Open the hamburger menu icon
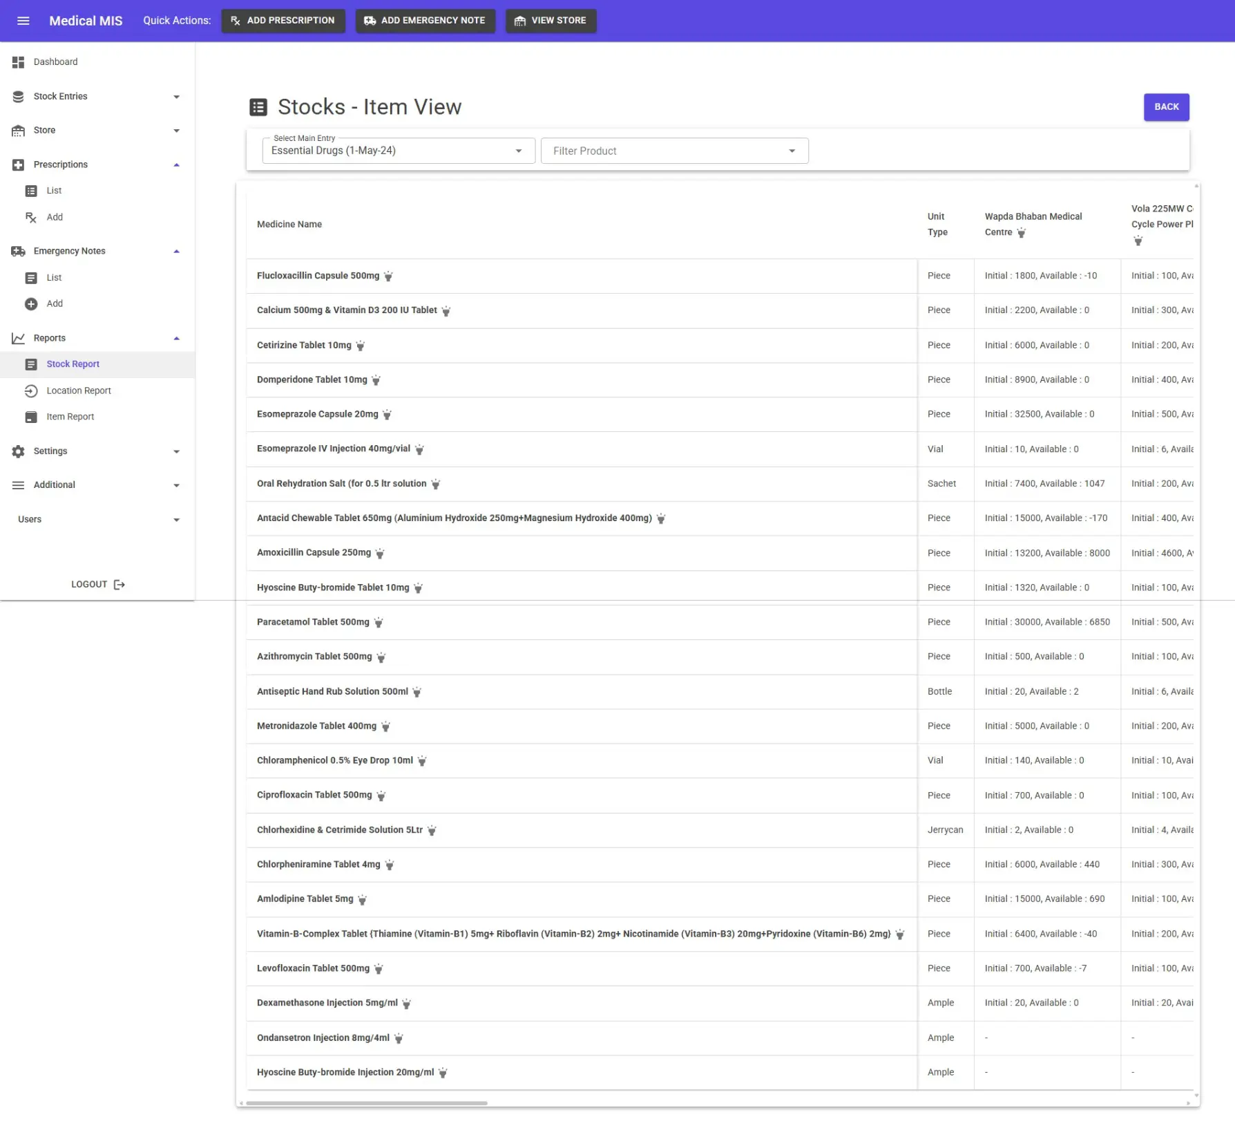1235x1148 pixels. click(23, 21)
